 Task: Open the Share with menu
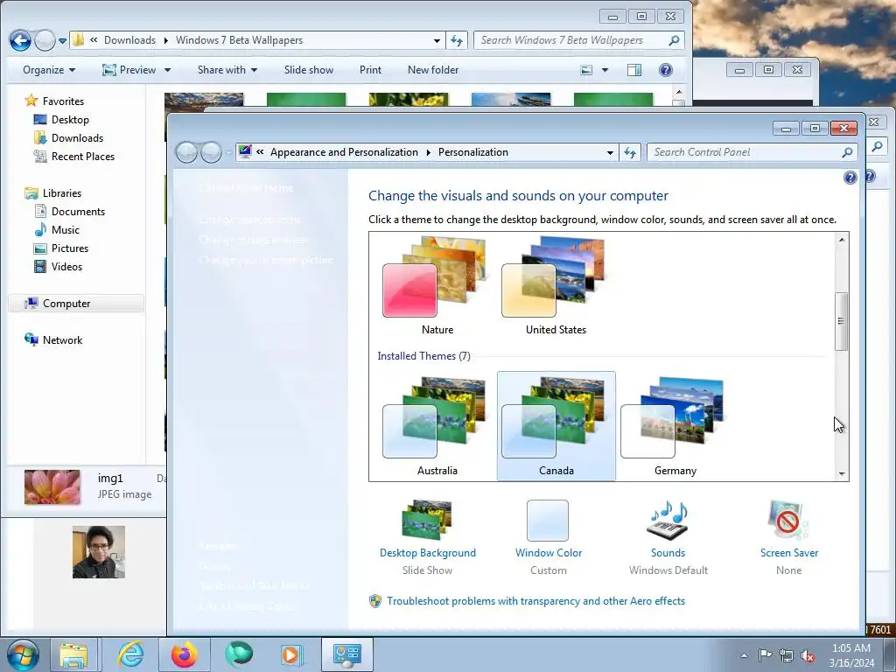click(x=227, y=70)
